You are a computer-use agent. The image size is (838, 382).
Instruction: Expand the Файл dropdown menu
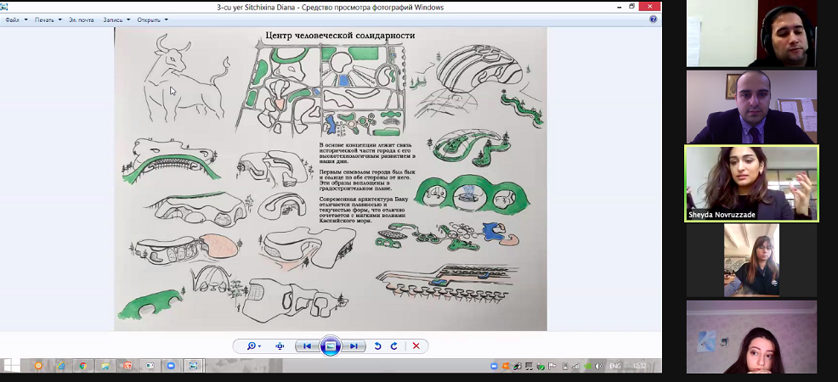17,20
